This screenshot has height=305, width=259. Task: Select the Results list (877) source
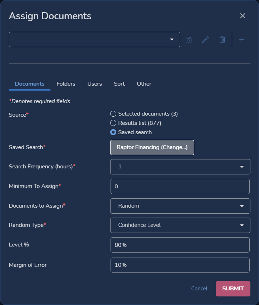click(113, 123)
